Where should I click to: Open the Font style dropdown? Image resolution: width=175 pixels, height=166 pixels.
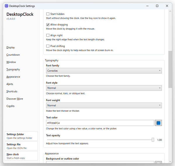pyautogui.click(x=104, y=88)
